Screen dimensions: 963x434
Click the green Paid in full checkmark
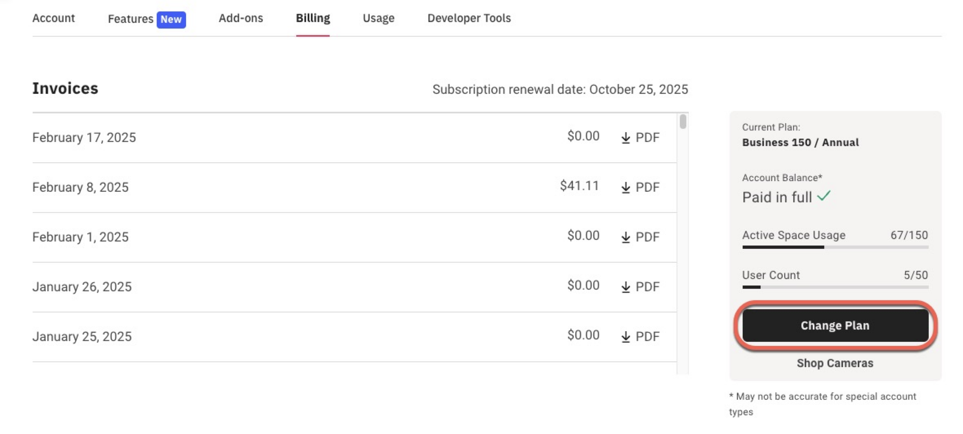823,197
